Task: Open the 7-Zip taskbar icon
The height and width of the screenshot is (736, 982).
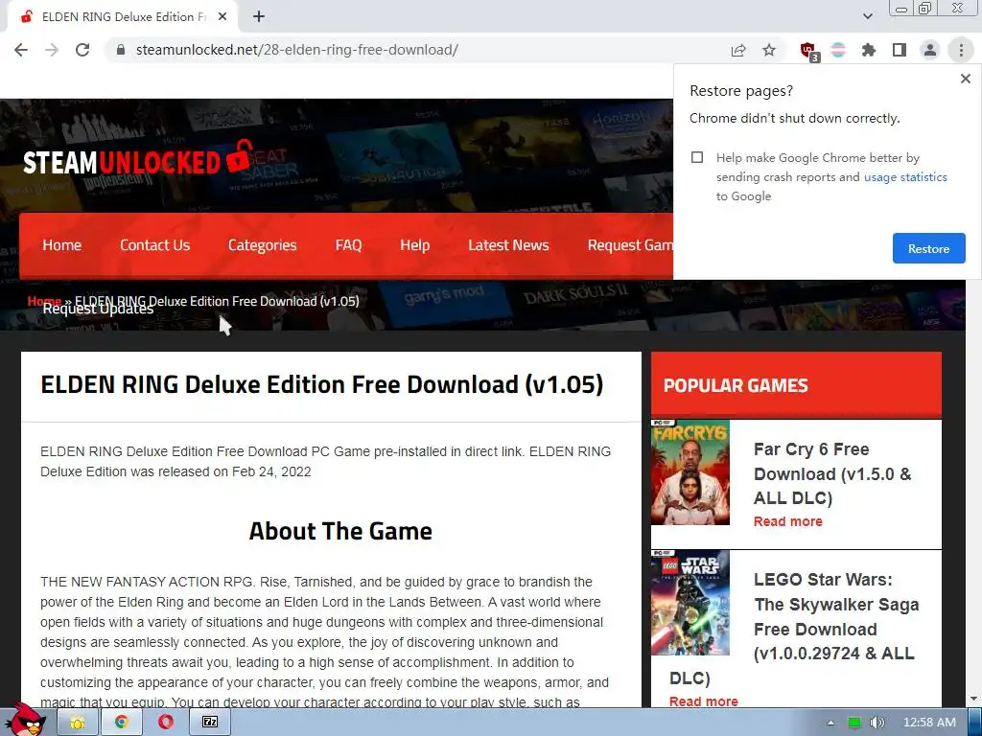Action: 210,723
